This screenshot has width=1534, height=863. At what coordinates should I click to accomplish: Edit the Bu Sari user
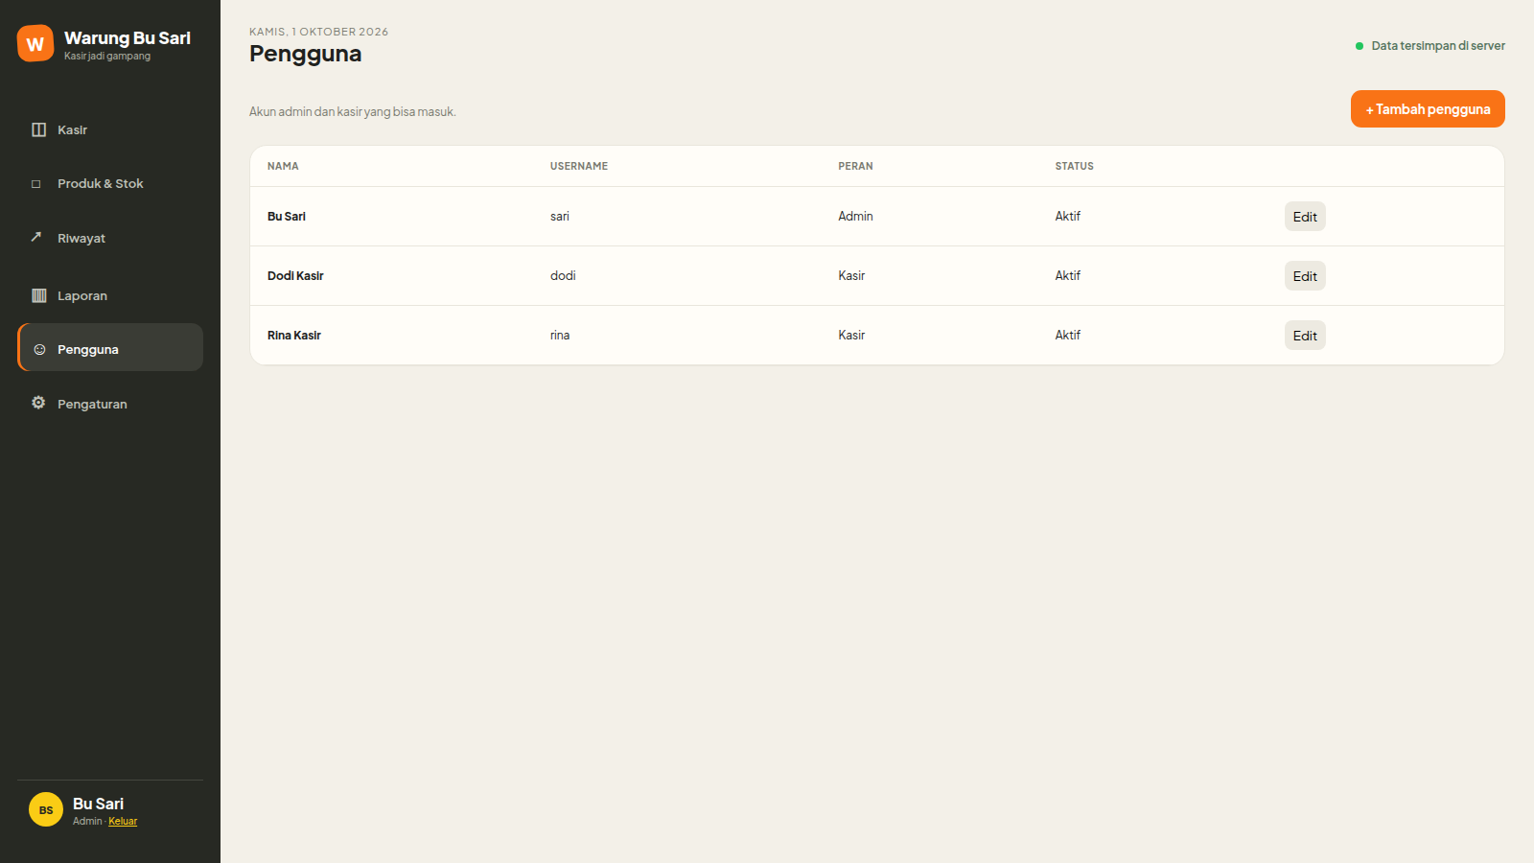pyautogui.click(x=1305, y=217)
